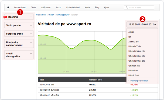Click the search magnifier icon
Screen dimensions: 164x100
127,8
